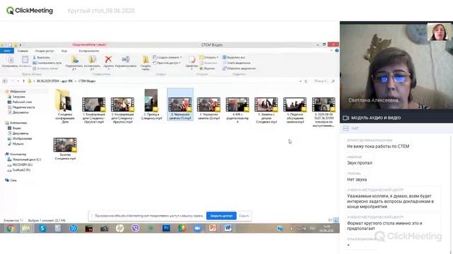453x254 pixels.
Task: Click the ClickMeeting logo
Action: pyautogui.click(x=30, y=11)
